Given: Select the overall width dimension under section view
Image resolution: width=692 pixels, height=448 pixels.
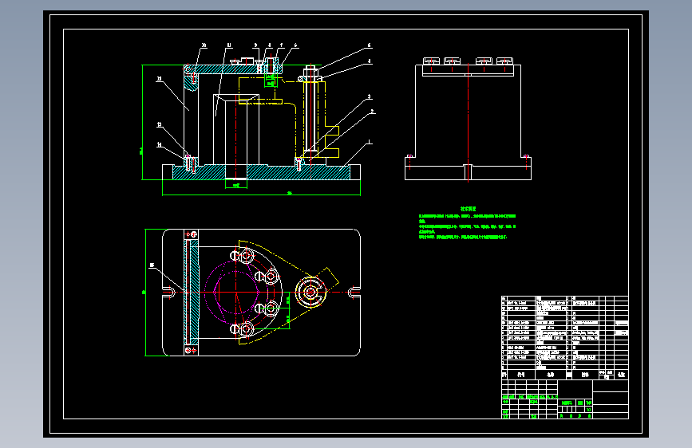Looking at the screenshot, I should [261, 194].
